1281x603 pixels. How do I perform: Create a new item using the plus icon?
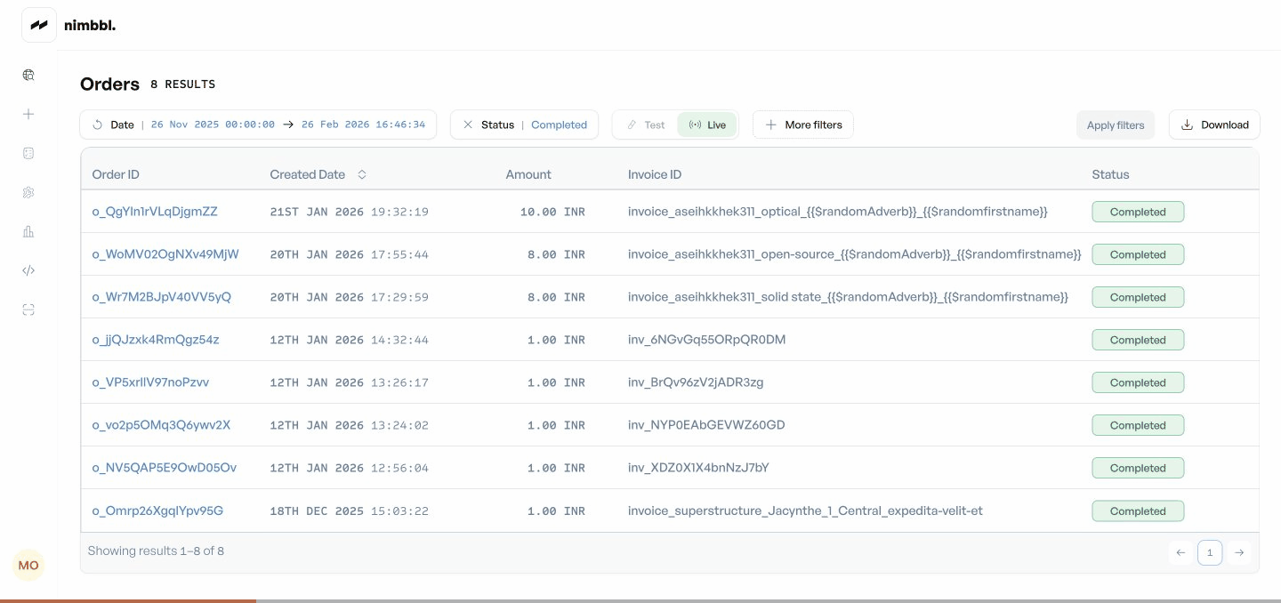coord(28,114)
